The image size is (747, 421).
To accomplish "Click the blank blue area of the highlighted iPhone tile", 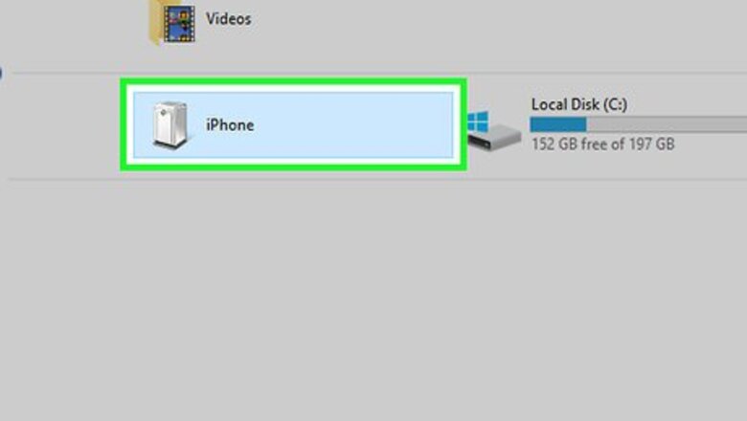I will [352, 125].
